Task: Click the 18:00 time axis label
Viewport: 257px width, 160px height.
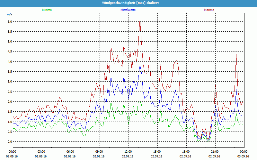Action: coord(186,152)
